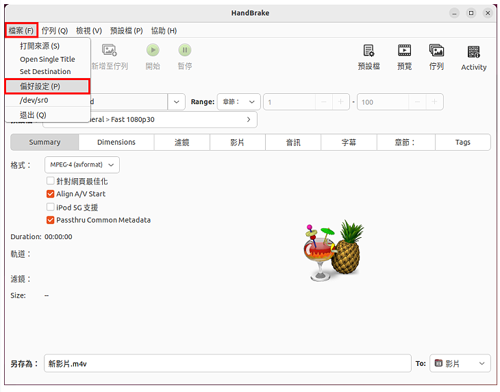Uncheck Passthru Common Metadata
Screen dimensions: 500x392
click(50, 220)
